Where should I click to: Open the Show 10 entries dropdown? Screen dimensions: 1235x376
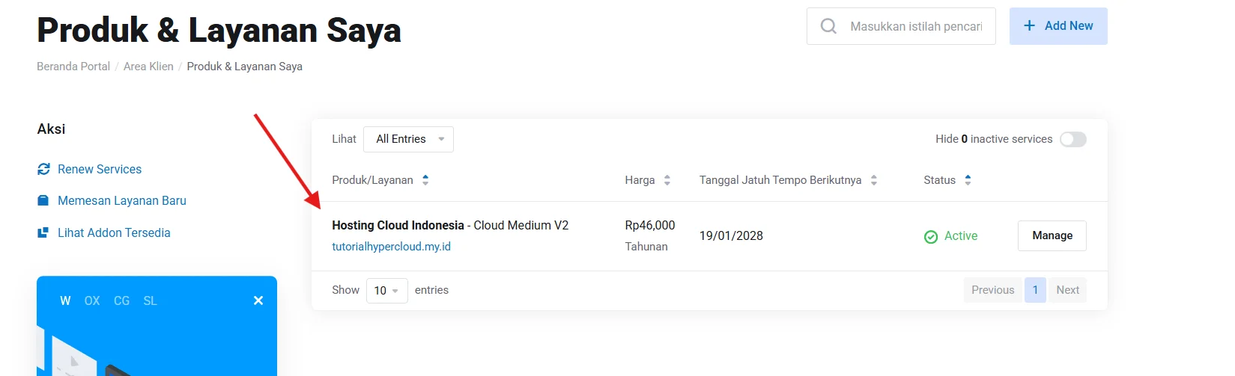click(x=386, y=290)
